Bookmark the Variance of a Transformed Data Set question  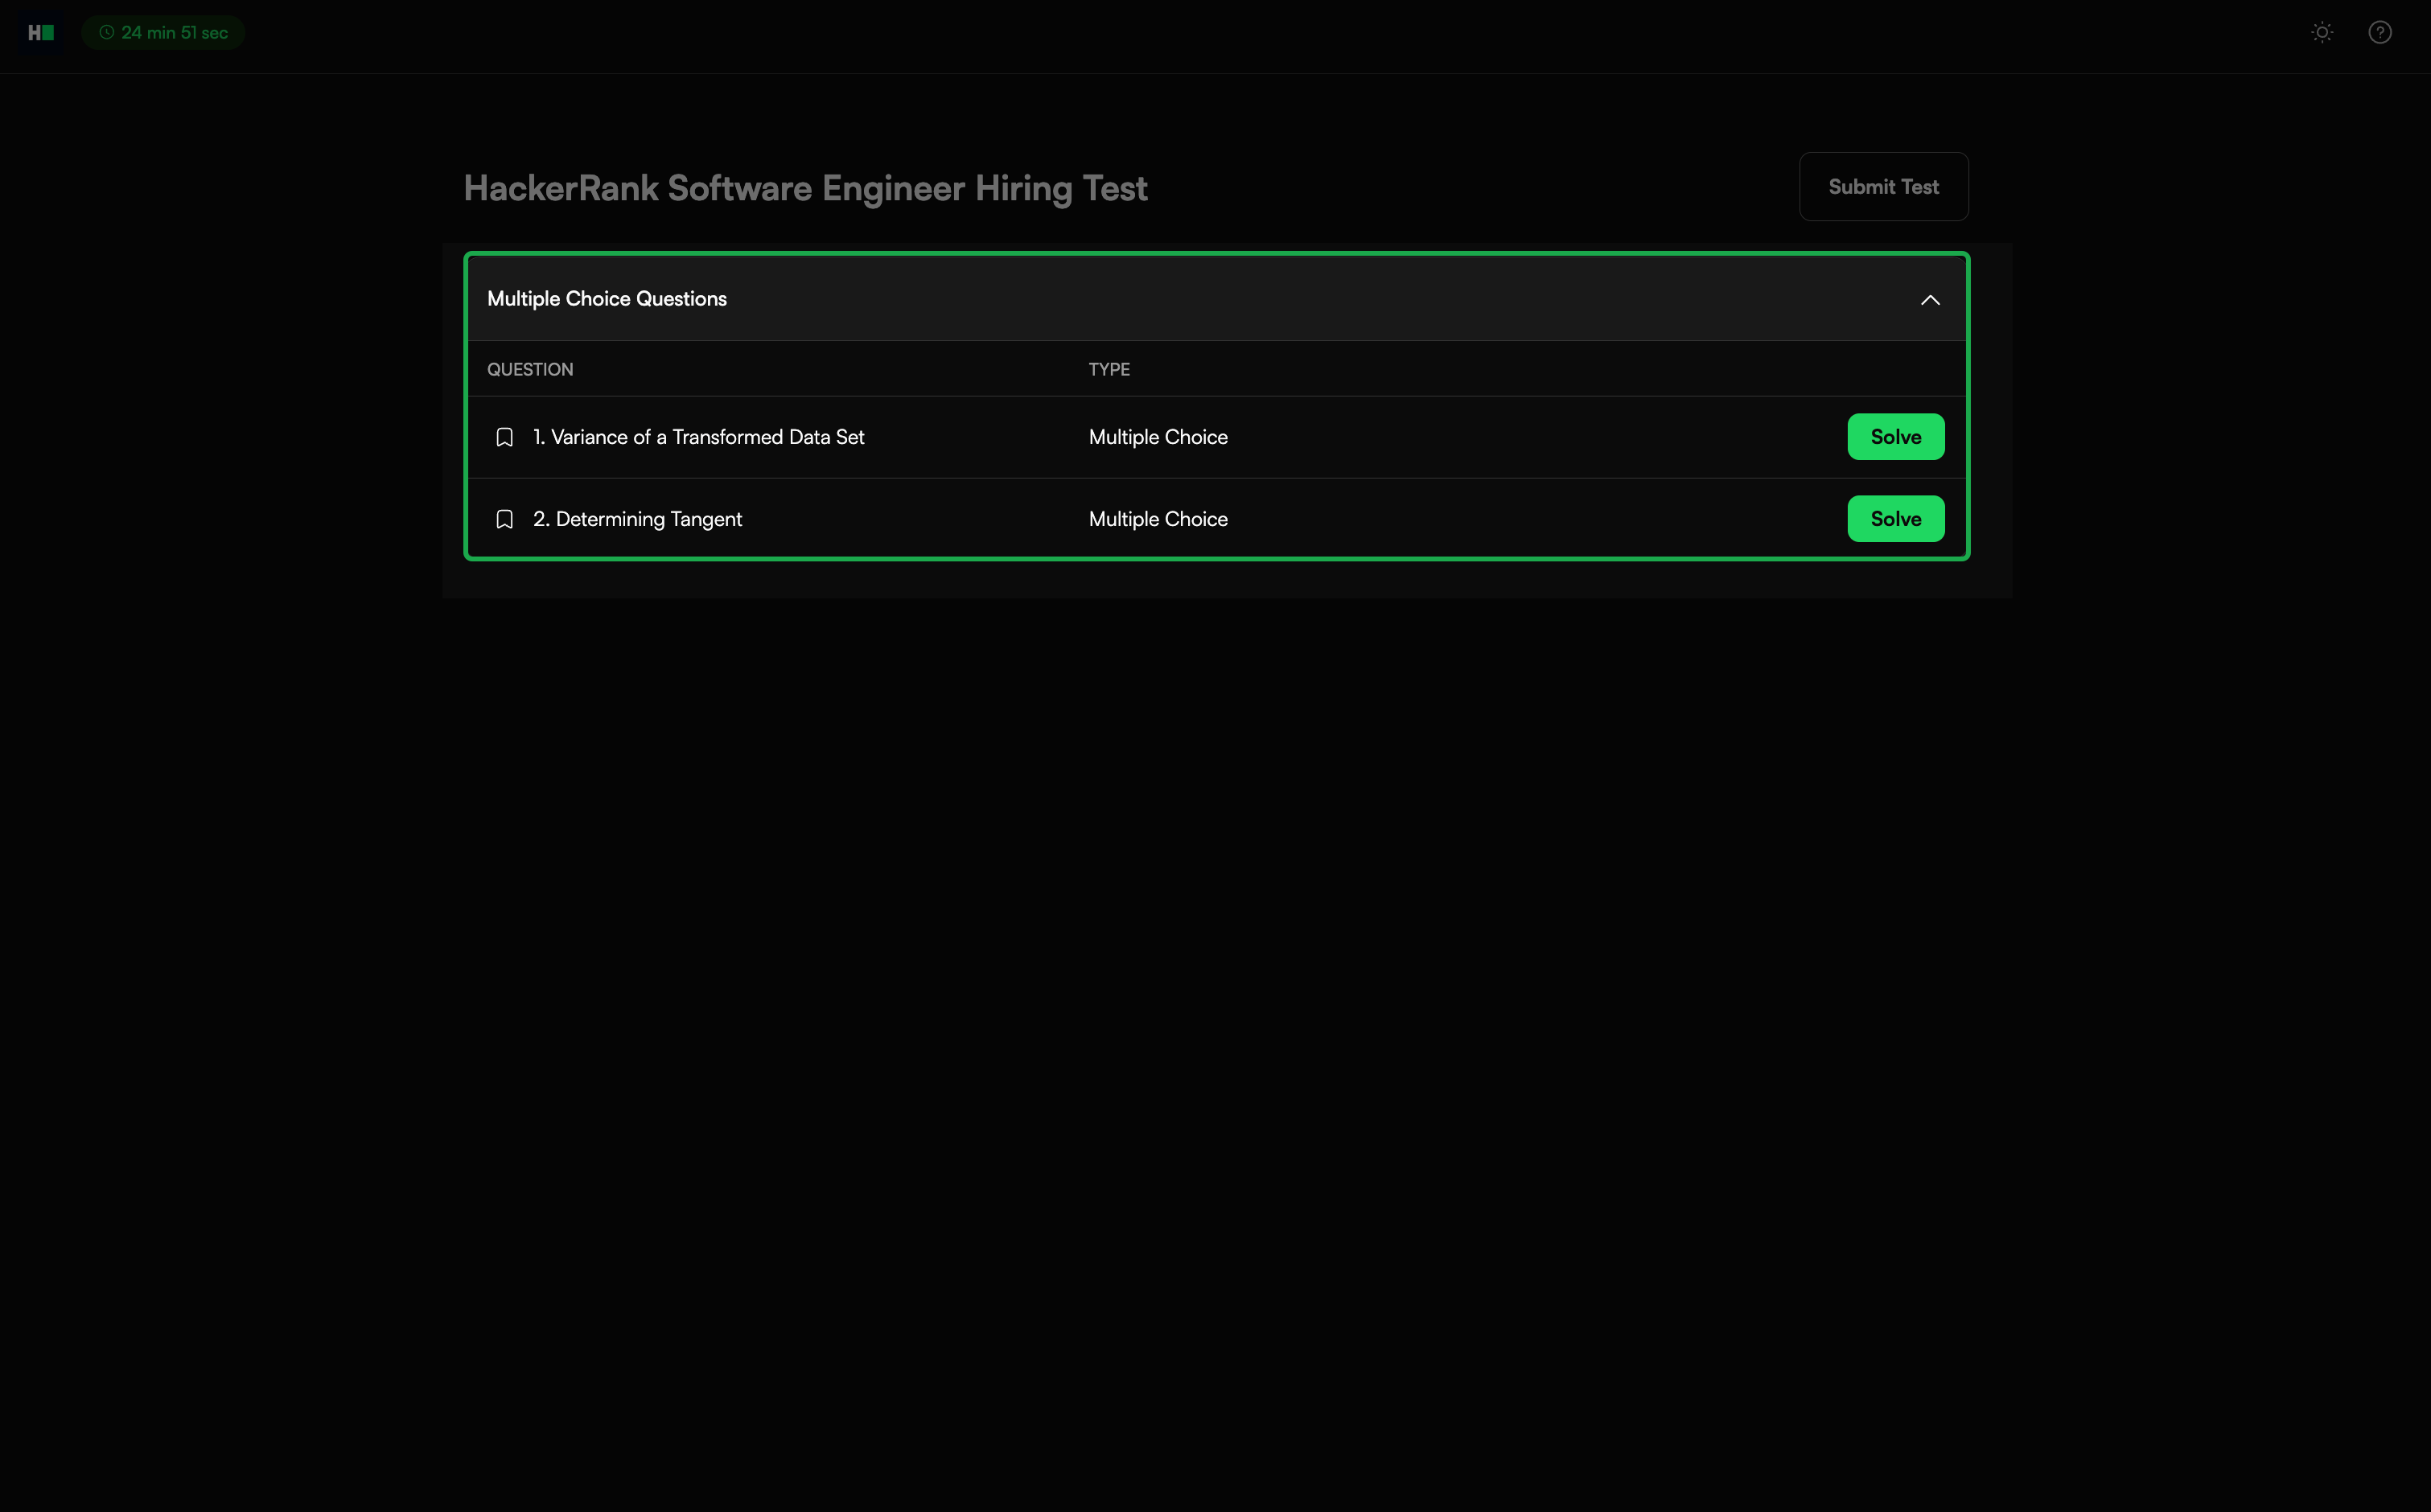pos(505,437)
